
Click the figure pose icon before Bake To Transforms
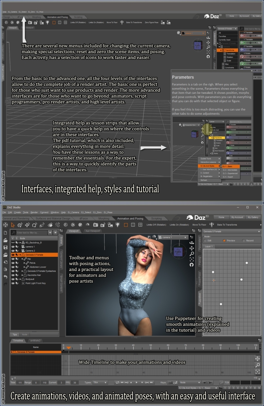click(212, 225)
